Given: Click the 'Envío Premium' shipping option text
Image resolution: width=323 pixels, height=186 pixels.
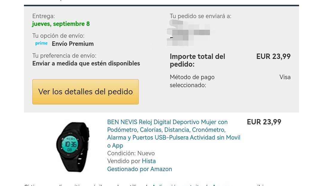Looking at the screenshot, I should coord(73,44).
